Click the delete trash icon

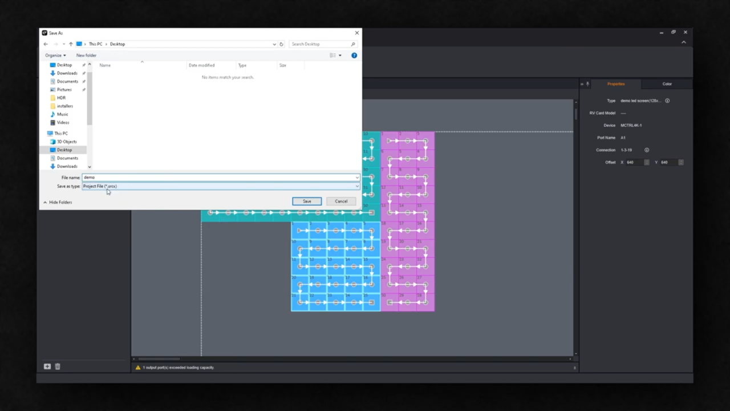57,366
